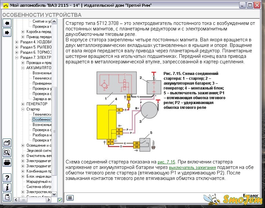
Task: Open help with the question mark icon
Action: [x=7, y=178]
